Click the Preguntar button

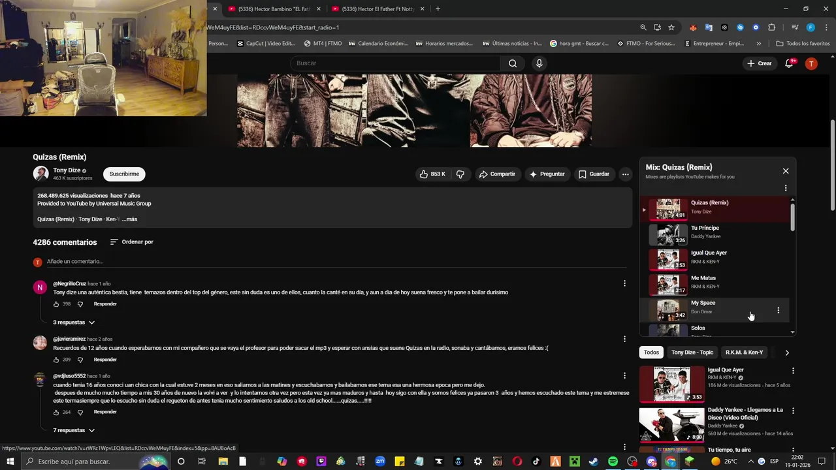tap(547, 174)
